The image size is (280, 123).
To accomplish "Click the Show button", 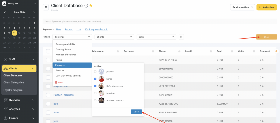I will coord(267,37).
